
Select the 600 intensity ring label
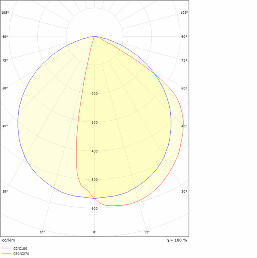(x=94, y=208)
